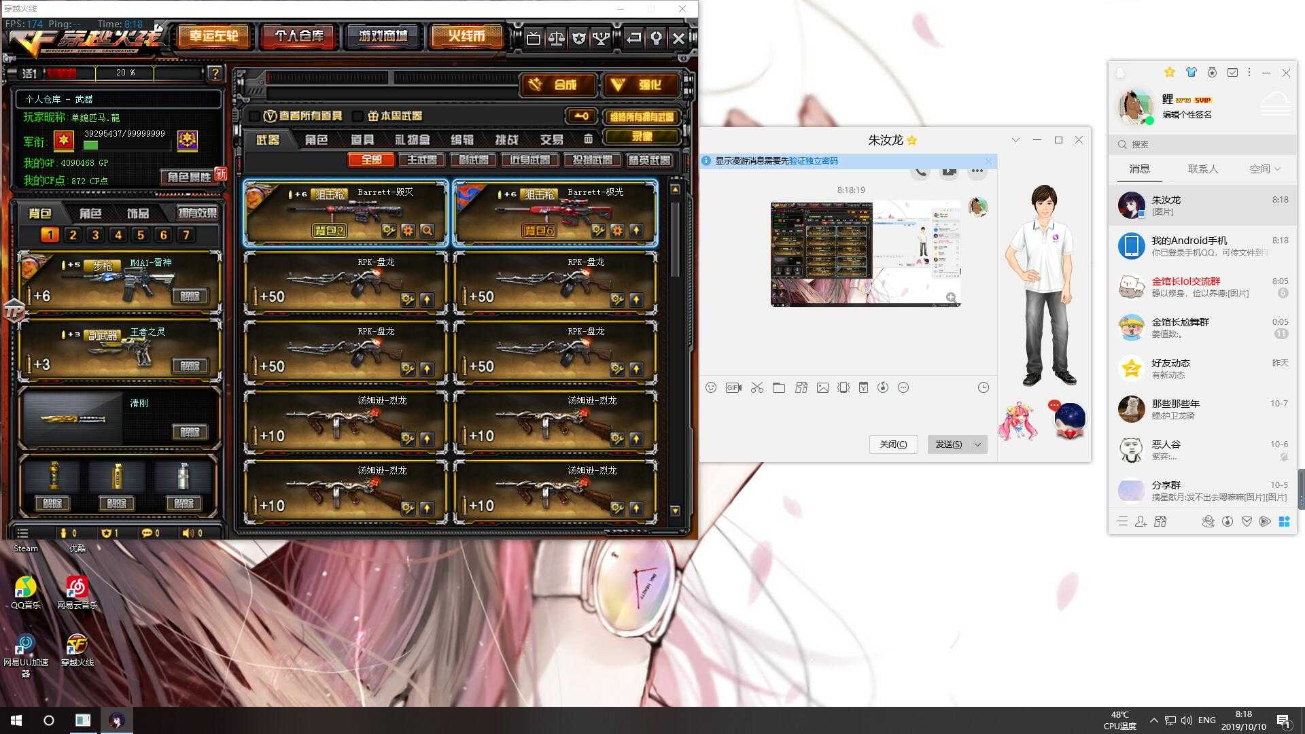Click the QQ skin T-shirt icon
1305x734 pixels.
(1191, 72)
